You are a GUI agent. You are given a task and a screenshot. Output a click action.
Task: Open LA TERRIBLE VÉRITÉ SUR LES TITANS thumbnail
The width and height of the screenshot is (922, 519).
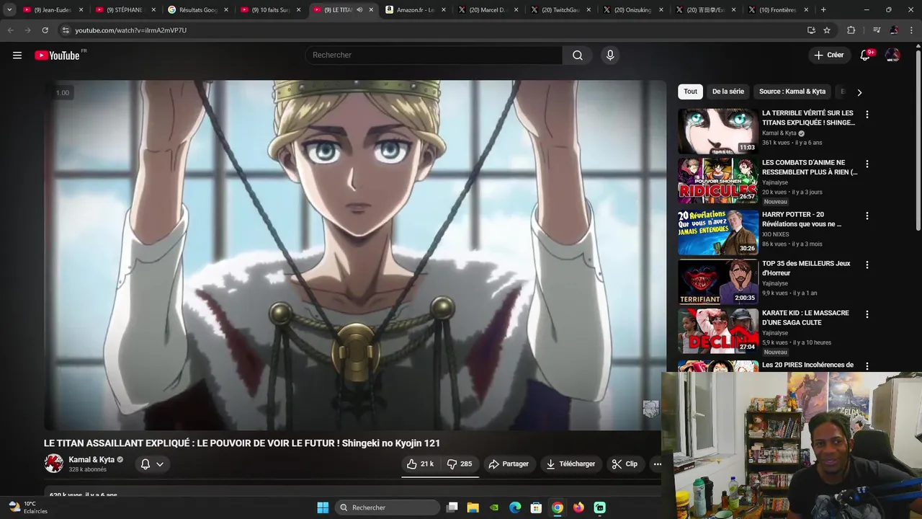point(717,131)
